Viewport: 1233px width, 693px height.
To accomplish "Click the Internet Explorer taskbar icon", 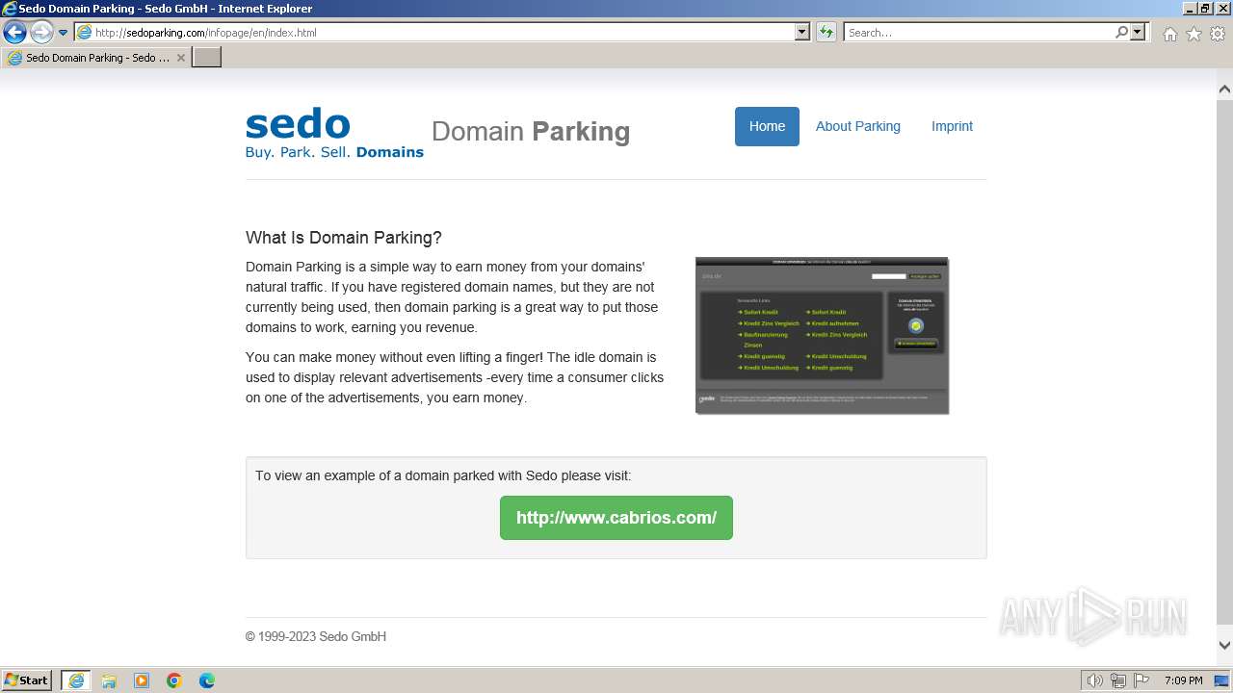I will tap(76, 680).
